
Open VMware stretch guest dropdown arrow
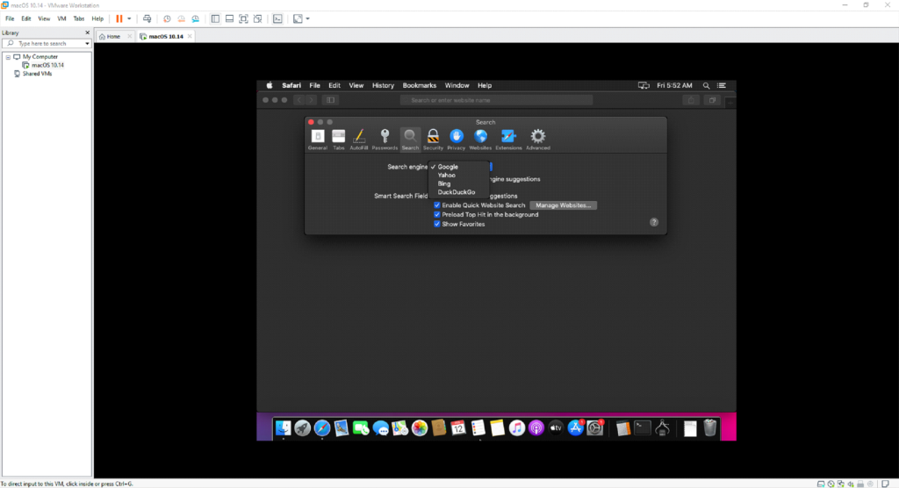308,19
